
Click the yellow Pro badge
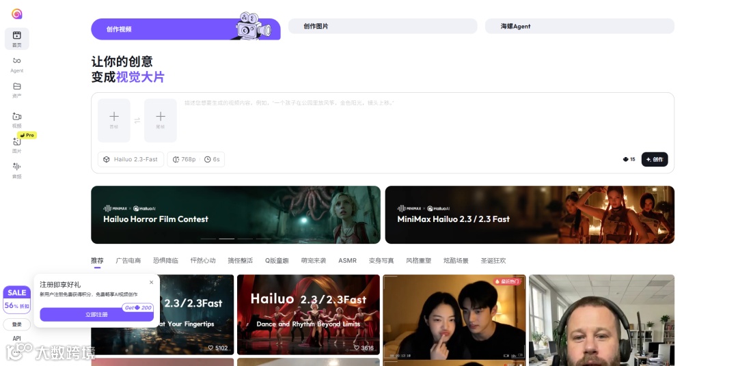click(x=27, y=135)
